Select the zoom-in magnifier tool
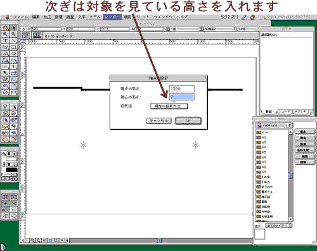 [x=6, y=34]
